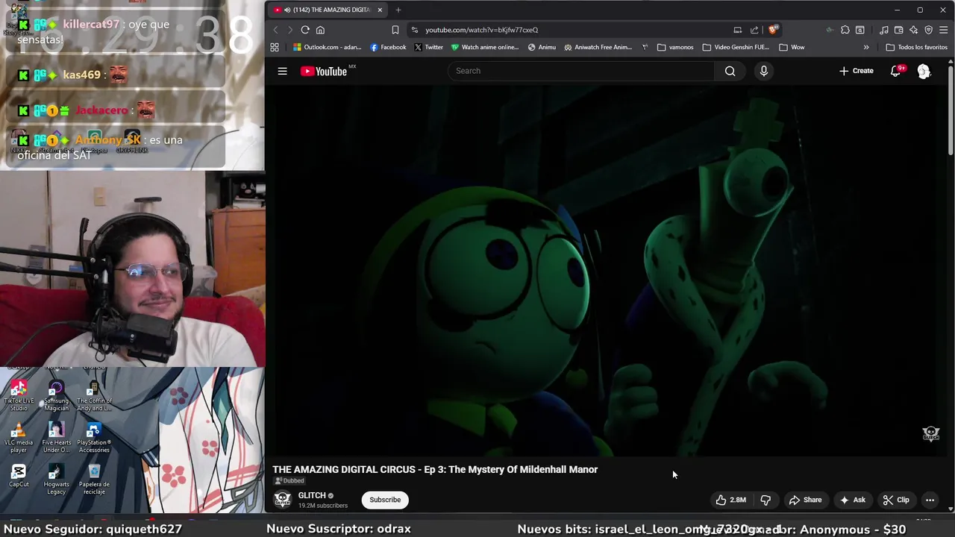
Task: Open the Brave VPN shield icon
Action: point(928,30)
